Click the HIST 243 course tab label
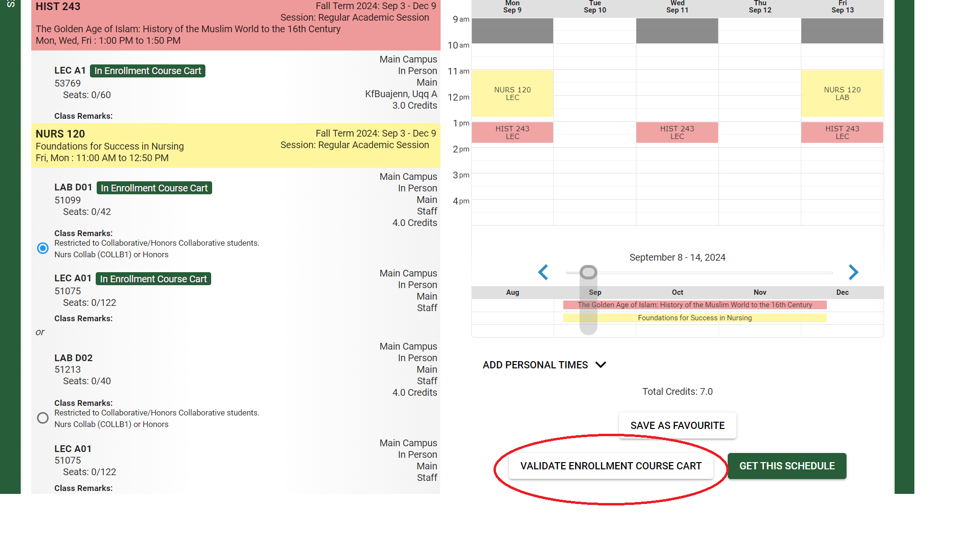 coord(59,7)
